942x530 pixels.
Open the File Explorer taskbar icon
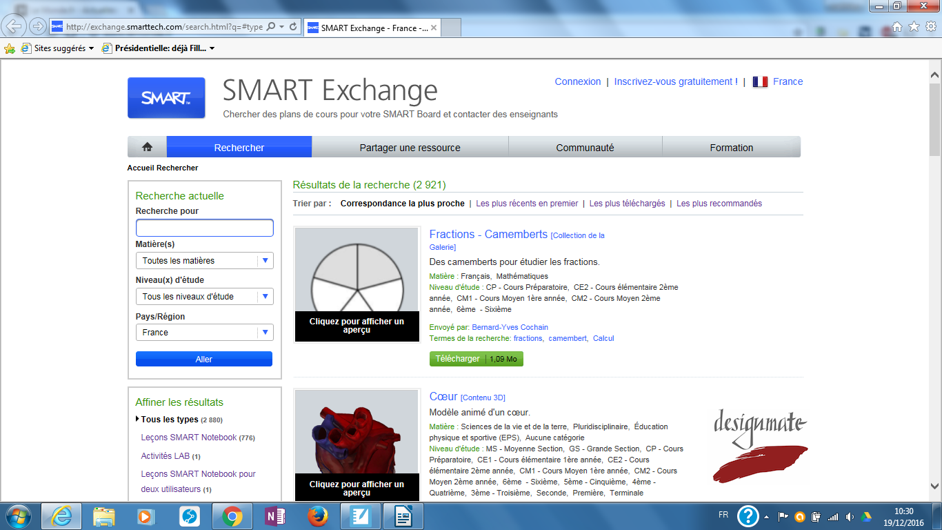[104, 516]
